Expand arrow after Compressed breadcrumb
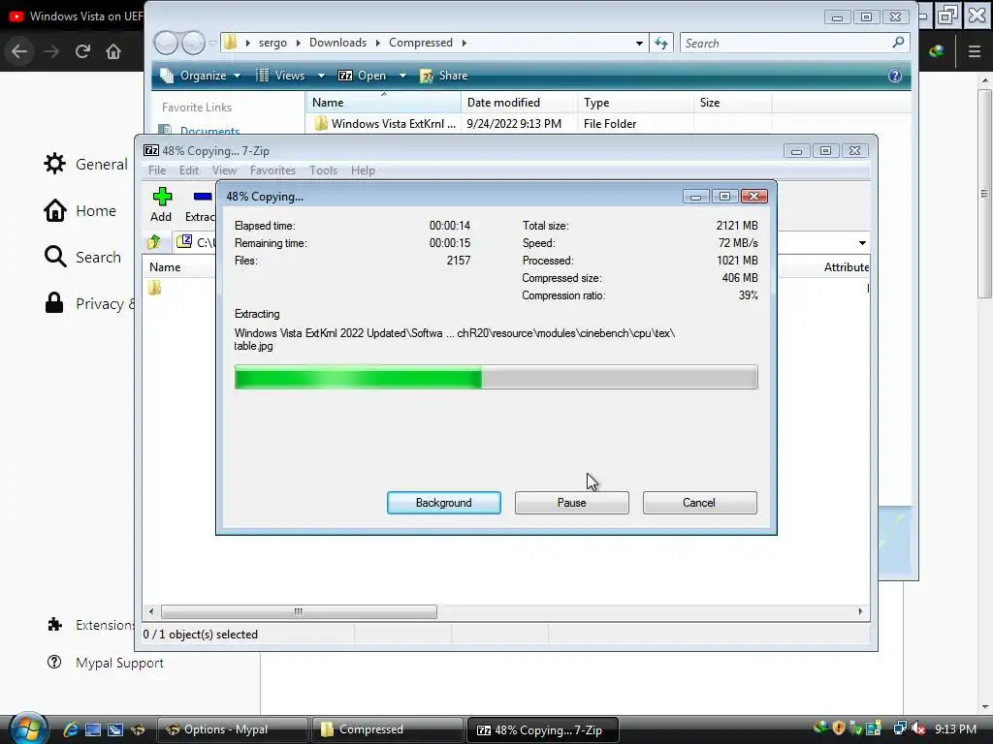 tap(464, 43)
